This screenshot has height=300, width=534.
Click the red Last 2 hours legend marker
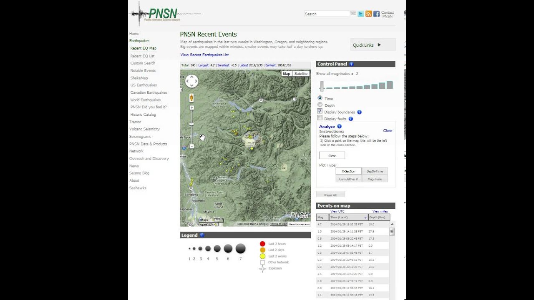(262, 244)
